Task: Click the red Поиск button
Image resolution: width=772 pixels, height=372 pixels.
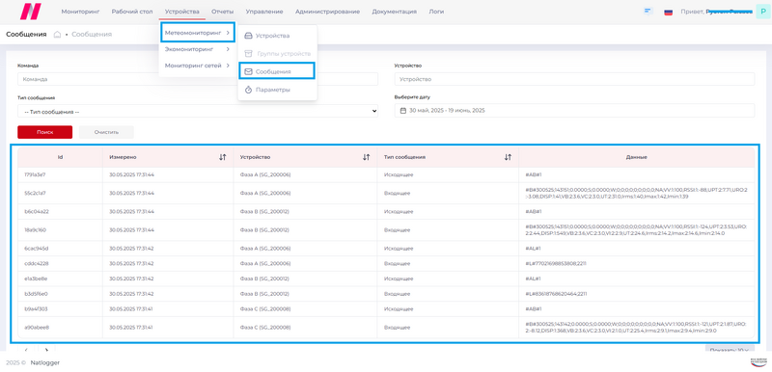Action: 44,132
